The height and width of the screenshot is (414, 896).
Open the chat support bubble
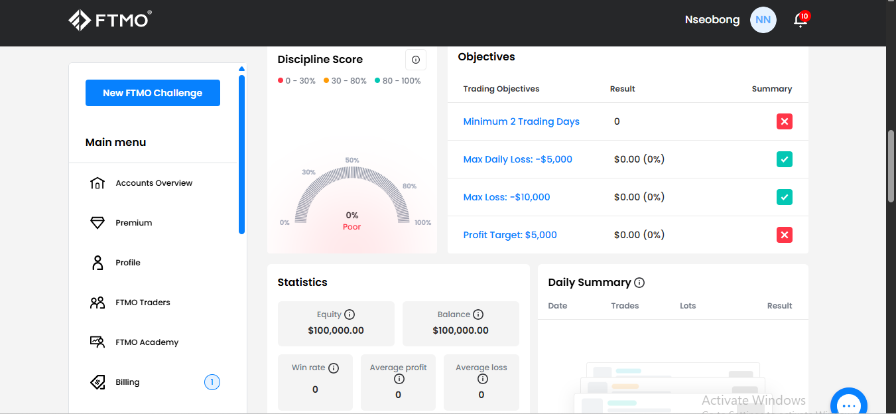coord(849,404)
